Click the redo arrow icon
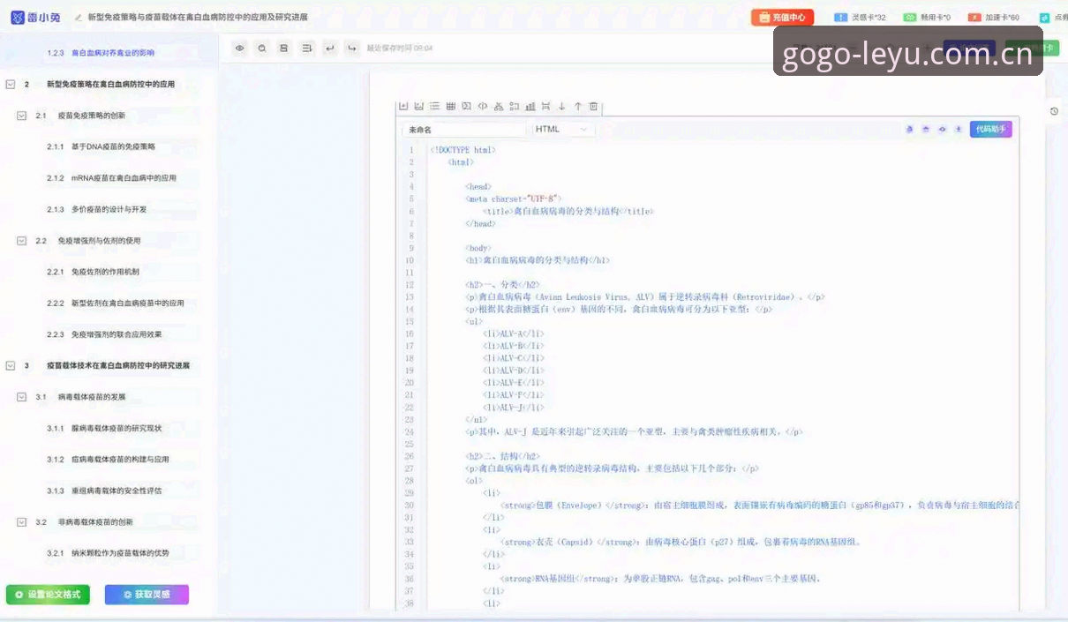The image size is (1068, 622). click(x=352, y=49)
